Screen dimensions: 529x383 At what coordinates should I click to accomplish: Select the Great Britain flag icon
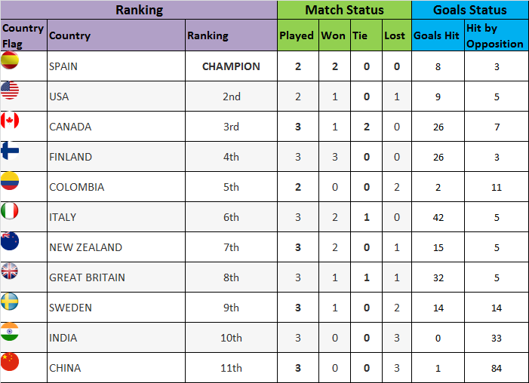(10, 271)
